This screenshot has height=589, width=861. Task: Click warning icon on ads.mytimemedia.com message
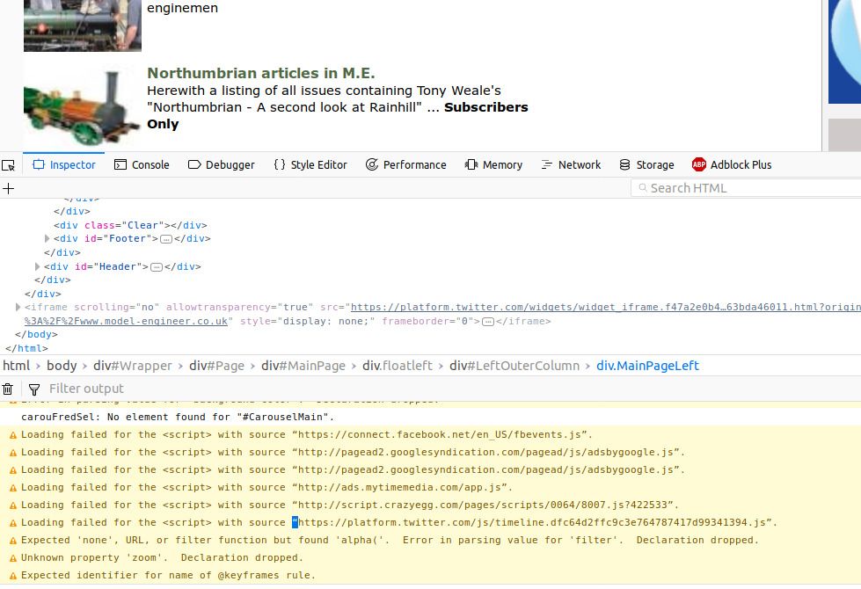coord(13,488)
